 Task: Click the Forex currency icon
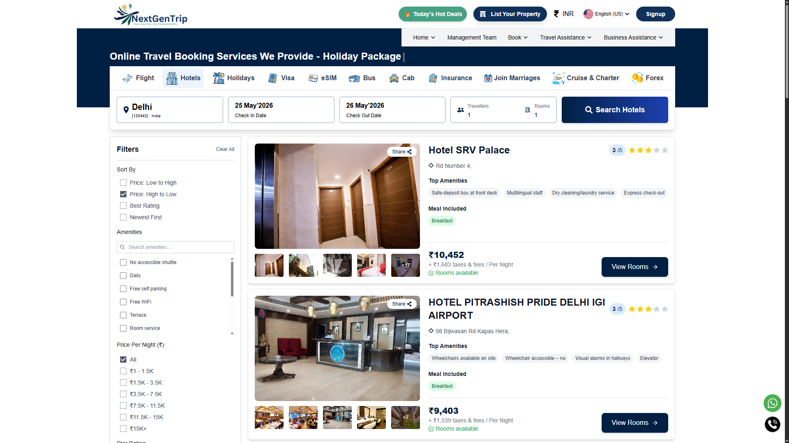pyautogui.click(x=637, y=78)
